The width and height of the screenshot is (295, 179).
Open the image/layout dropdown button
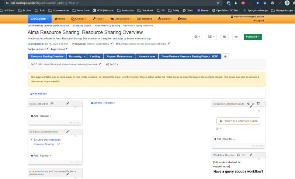pos(211,37)
